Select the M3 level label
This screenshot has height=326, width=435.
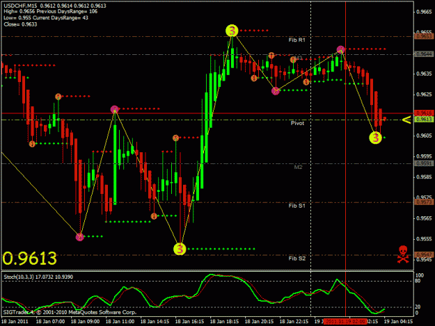point(299,58)
